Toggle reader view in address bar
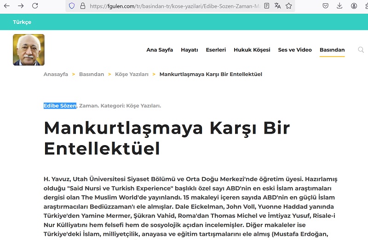The width and height of the screenshot is (368, 240). [267, 6]
